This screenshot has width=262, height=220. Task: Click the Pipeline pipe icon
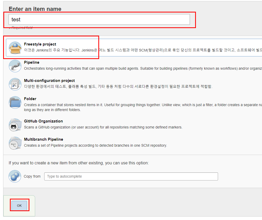[15, 66]
